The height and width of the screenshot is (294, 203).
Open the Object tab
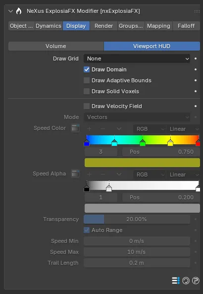tap(21, 26)
